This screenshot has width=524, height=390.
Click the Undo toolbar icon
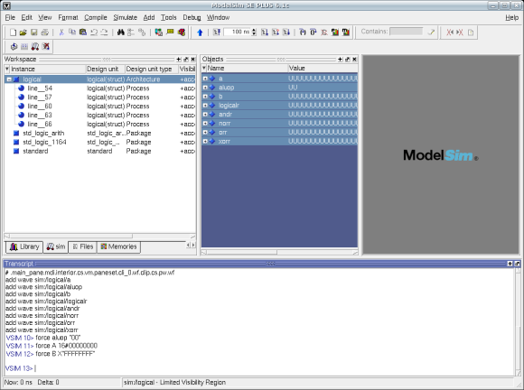click(x=94, y=32)
